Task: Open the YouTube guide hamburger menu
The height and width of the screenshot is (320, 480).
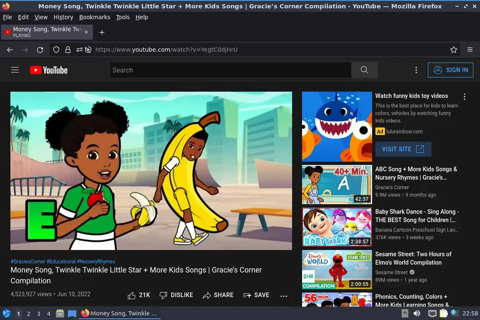Action: pyautogui.click(x=15, y=70)
